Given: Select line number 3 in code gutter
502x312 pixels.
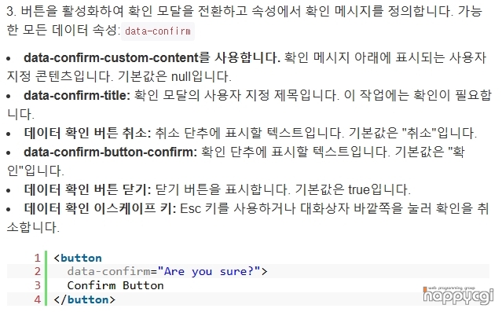Looking at the screenshot, I should click(x=38, y=285).
